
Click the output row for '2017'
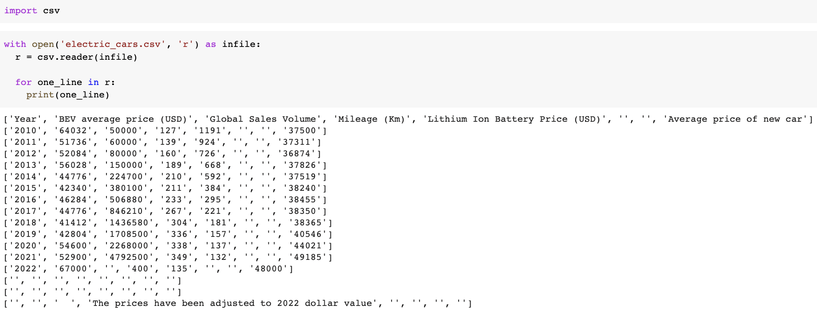[165, 211]
